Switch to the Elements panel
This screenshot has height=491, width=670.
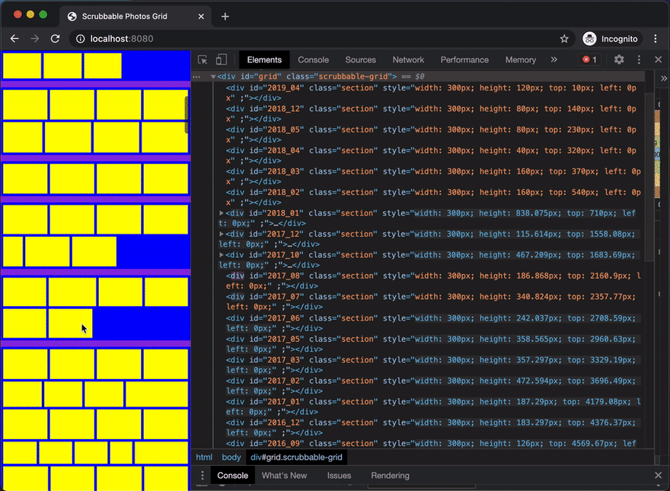(264, 60)
